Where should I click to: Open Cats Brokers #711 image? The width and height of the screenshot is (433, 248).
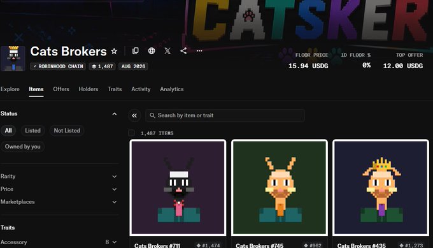coord(178,187)
